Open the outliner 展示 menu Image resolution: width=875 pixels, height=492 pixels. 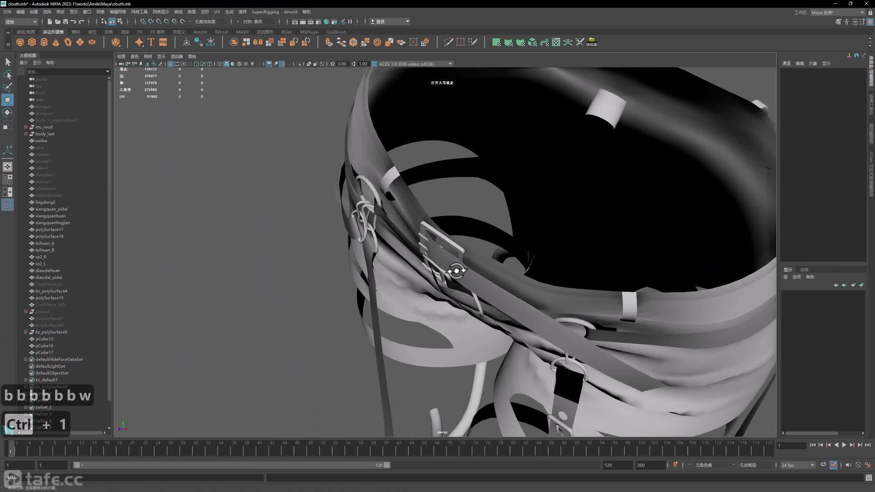pyautogui.click(x=24, y=63)
